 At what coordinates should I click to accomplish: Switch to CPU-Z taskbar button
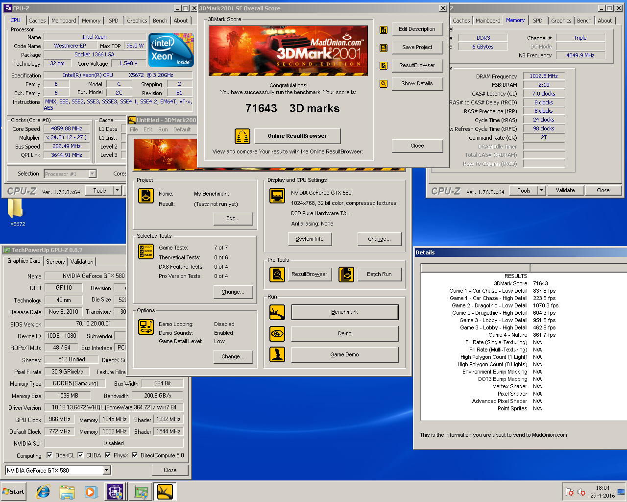tap(116, 492)
